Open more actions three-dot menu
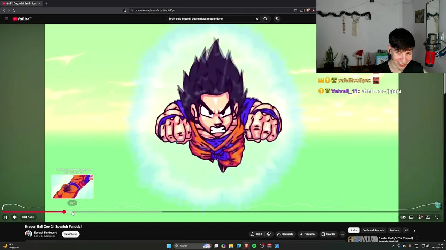The width and height of the screenshot is (446, 250). pos(343,234)
